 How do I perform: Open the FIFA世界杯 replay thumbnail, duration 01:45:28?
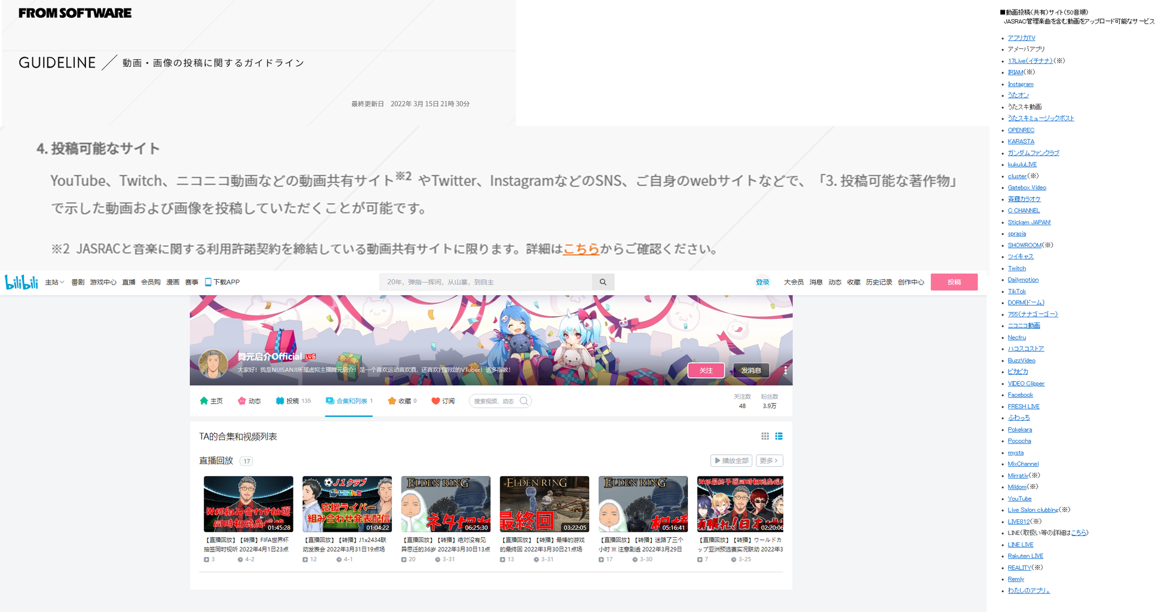[249, 504]
